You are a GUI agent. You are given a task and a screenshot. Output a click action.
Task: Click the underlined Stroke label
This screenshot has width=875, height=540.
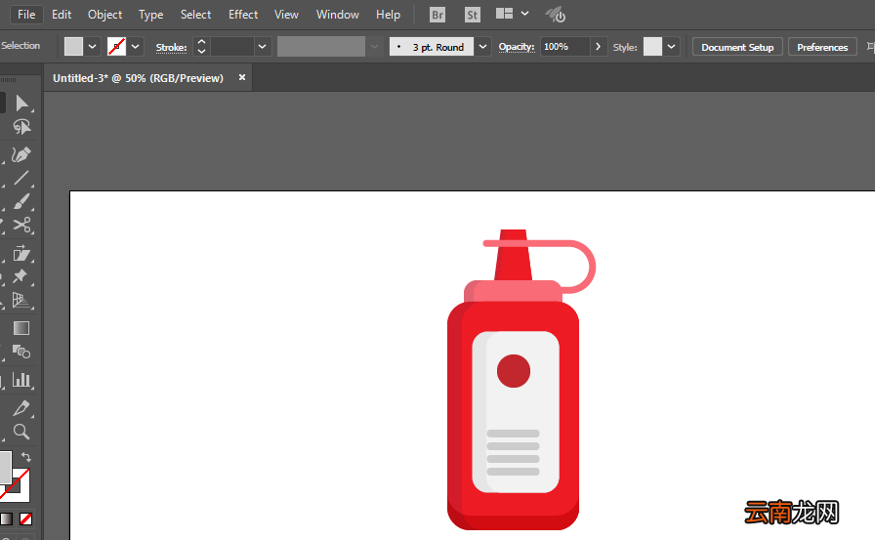171,48
